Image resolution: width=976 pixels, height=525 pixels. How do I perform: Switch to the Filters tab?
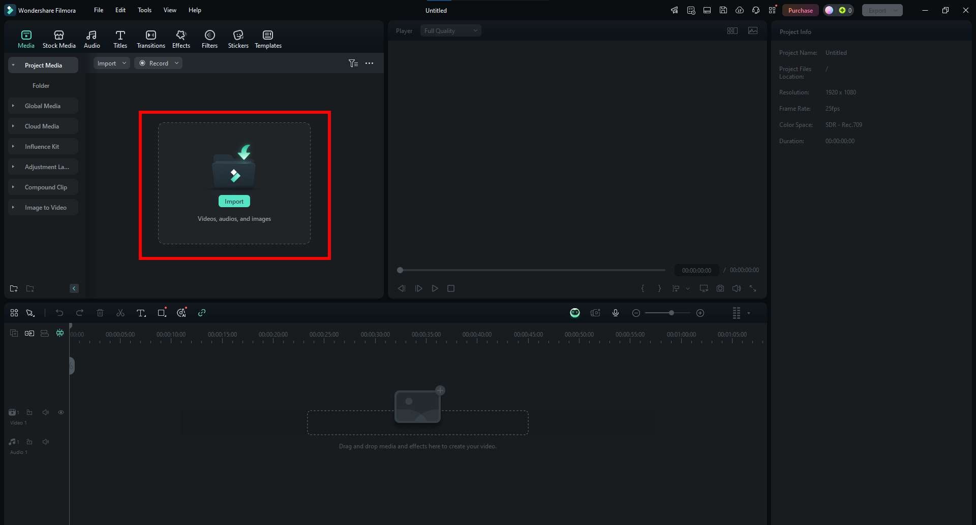click(x=209, y=39)
